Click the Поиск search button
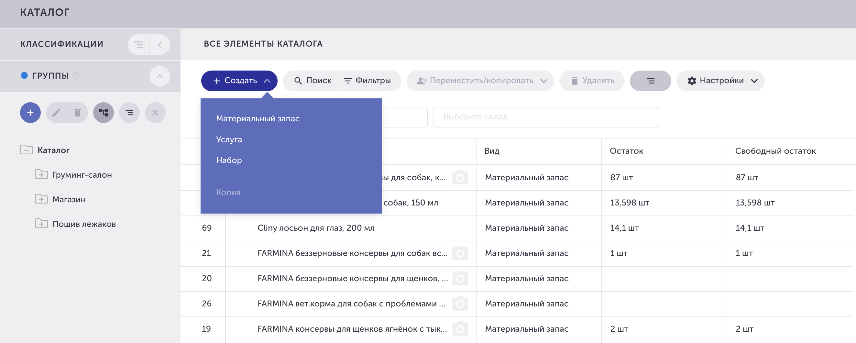This screenshot has height=343, width=856. point(310,81)
